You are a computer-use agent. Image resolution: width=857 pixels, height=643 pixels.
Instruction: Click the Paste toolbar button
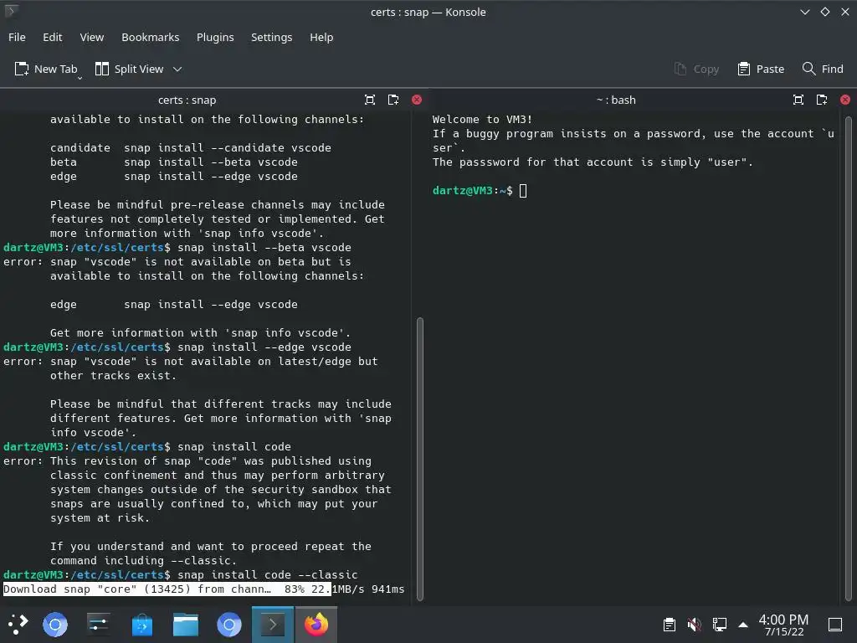point(761,69)
